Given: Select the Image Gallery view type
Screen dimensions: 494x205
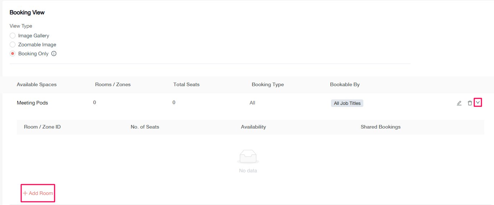Looking at the screenshot, I should (x=13, y=36).
